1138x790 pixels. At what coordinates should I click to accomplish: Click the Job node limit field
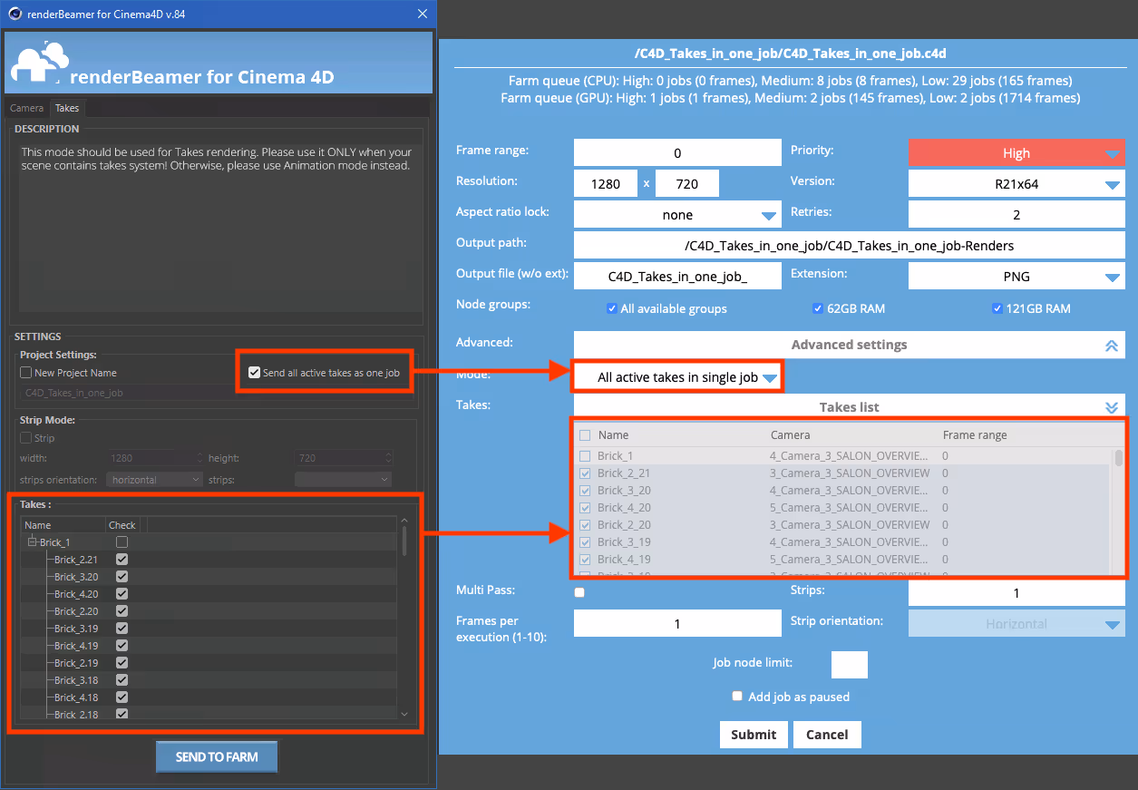(x=849, y=665)
